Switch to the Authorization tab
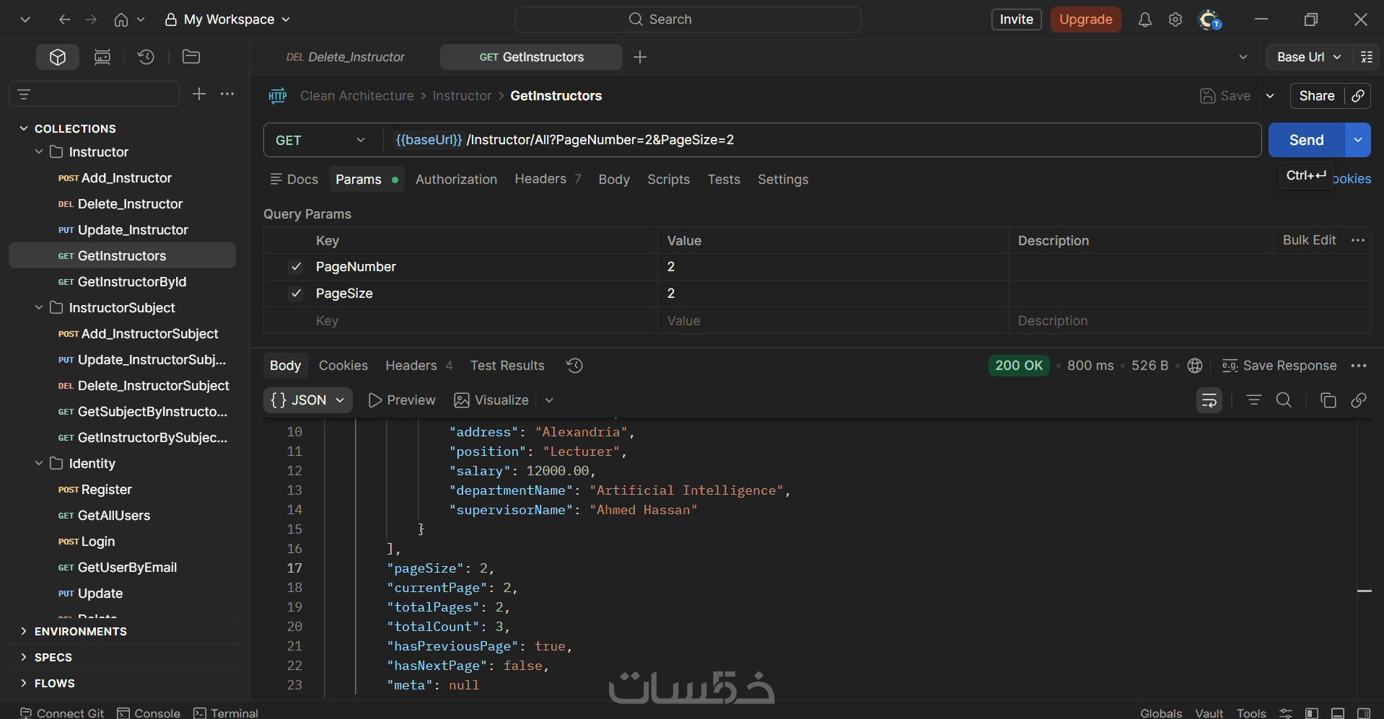This screenshot has height=719, width=1384. [456, 180]
